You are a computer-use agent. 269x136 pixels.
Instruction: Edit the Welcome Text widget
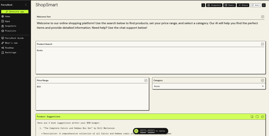263,17
